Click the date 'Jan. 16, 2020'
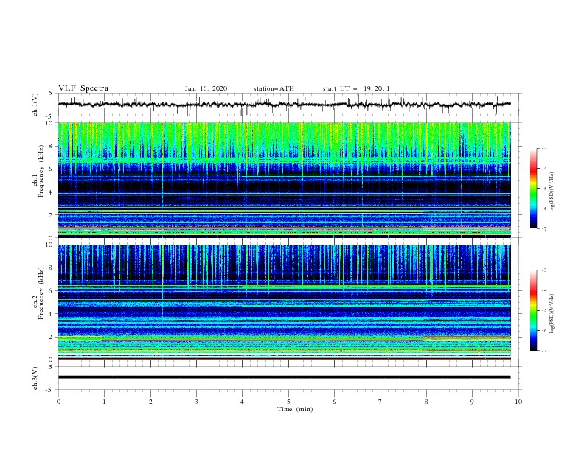This screenshot has width=584, height=451. pos(206,88)
